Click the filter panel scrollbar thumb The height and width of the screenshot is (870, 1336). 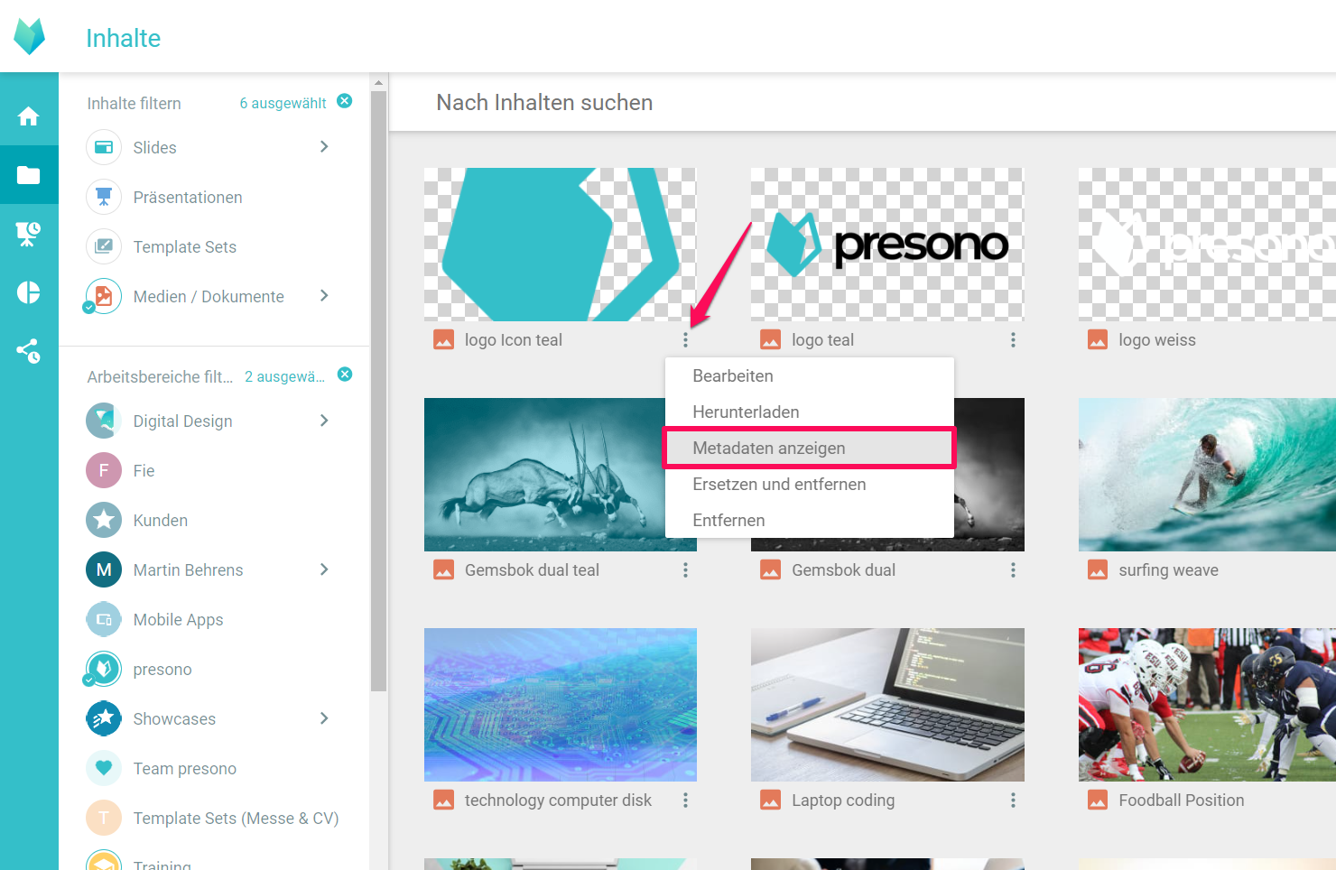pyautogui.click(x=378, y=391)
